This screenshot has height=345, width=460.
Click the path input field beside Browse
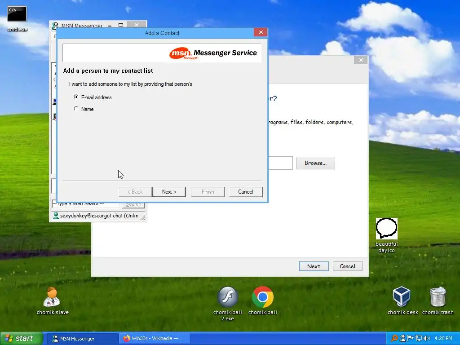[x=280, y=163]
